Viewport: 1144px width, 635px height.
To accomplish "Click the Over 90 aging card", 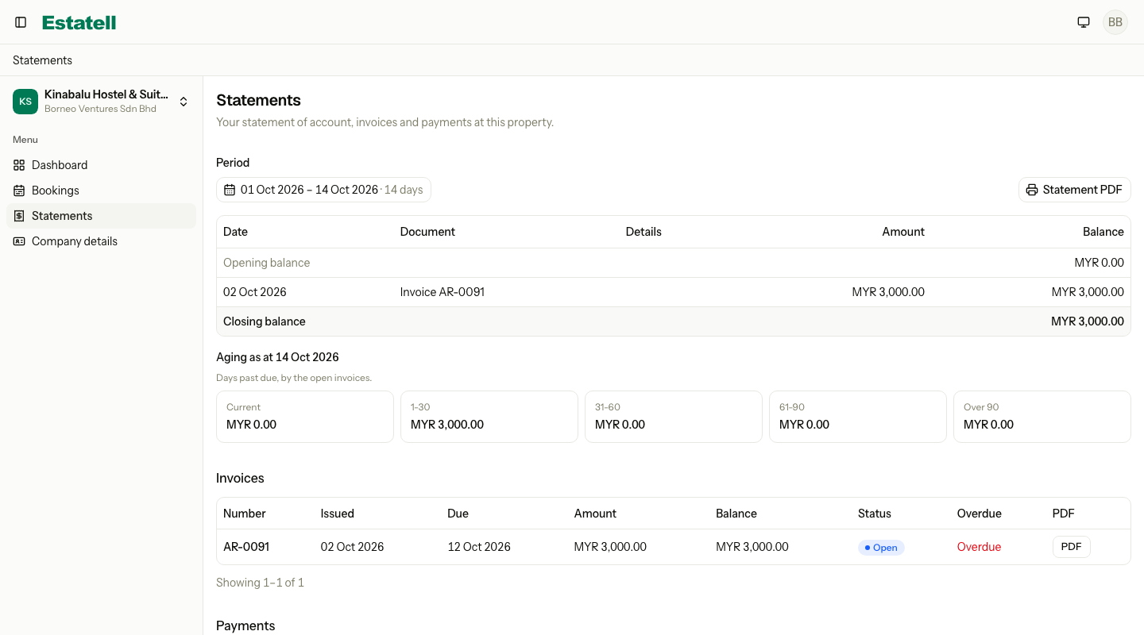I will [x=1042, y=417].
